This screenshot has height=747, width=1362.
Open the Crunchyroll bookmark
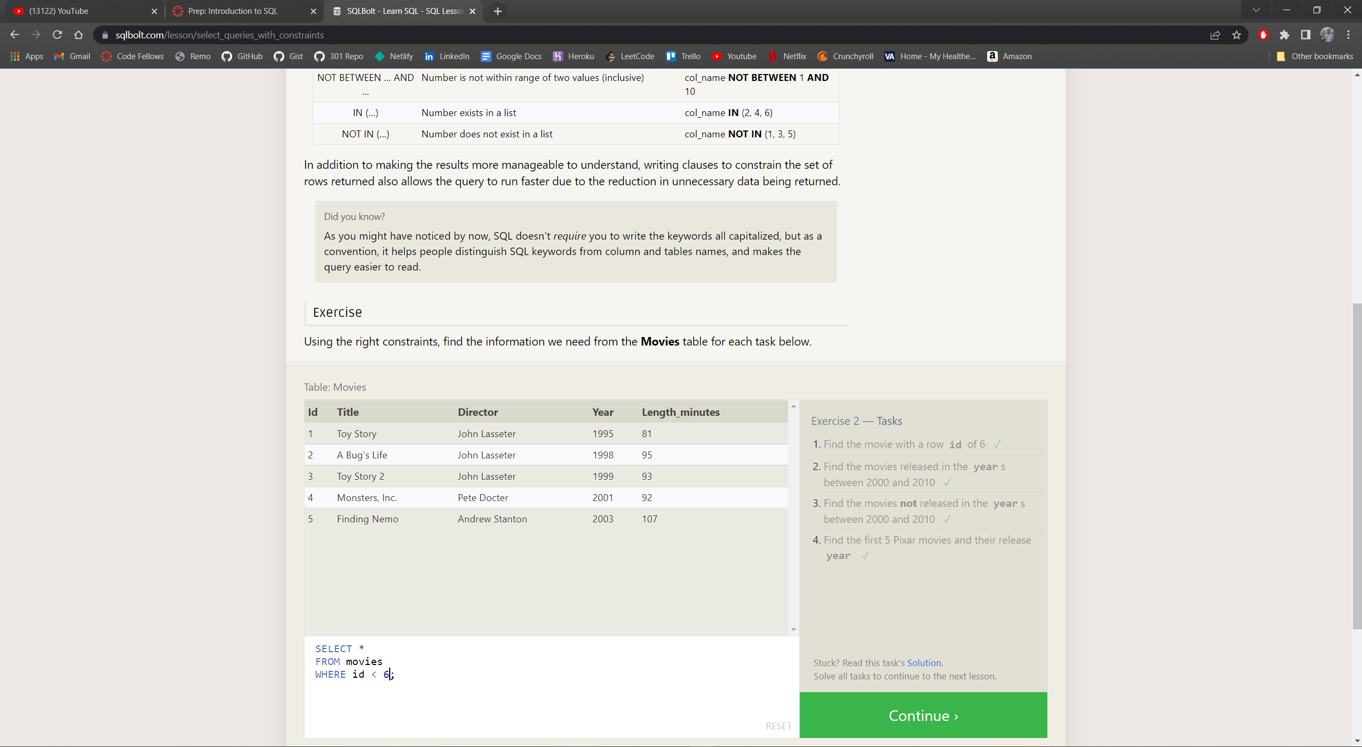click(x=846, y=56)
